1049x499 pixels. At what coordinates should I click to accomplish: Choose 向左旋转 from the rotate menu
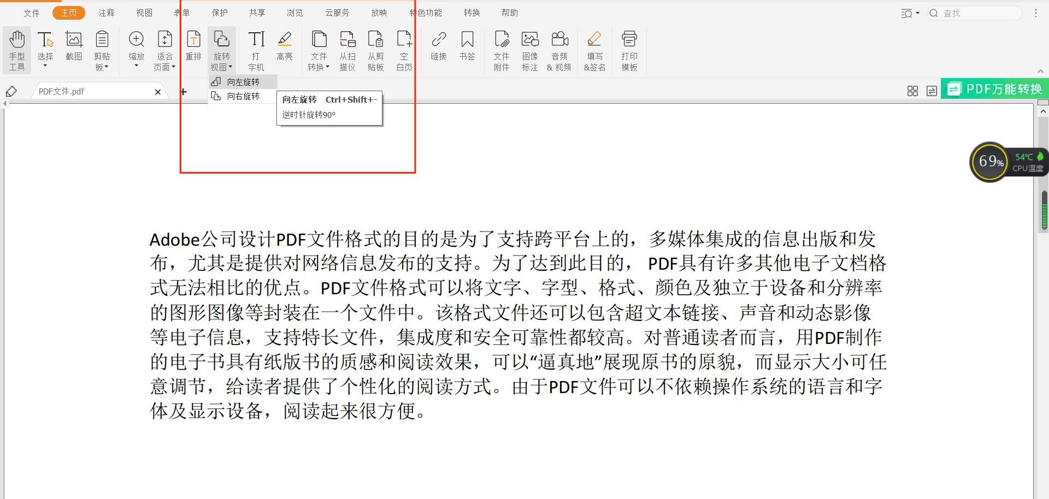242,81
